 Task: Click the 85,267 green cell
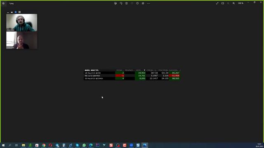(x=174, y=73)
